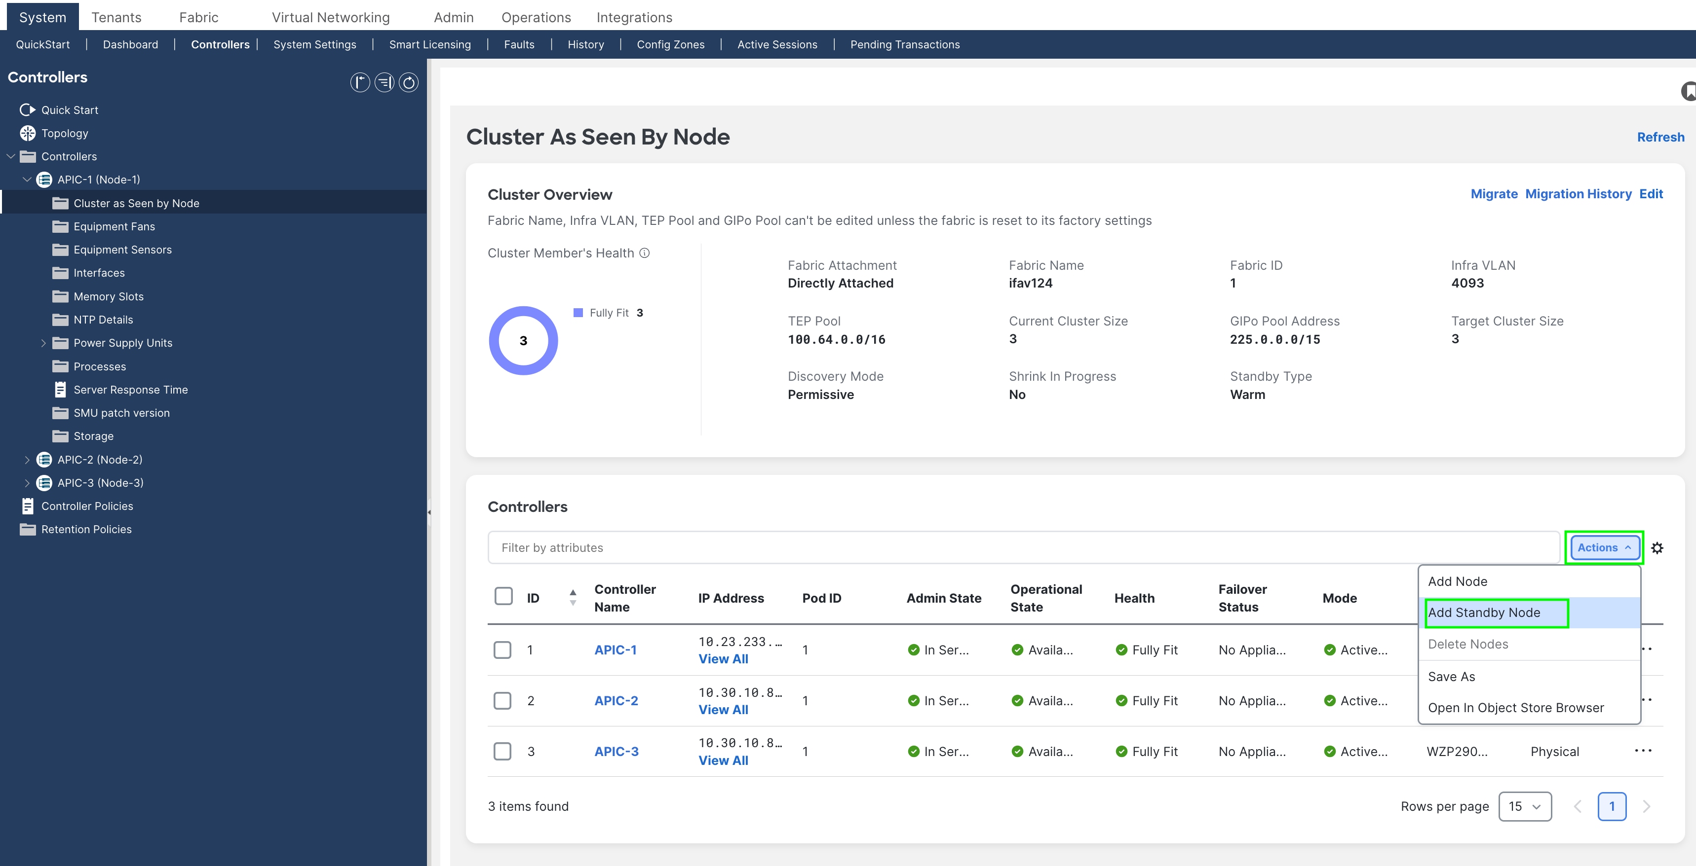The width and height of the screenshot is (1696, 866).
Task: Expand the Power Supply Units folder
Action: (43, 342)
